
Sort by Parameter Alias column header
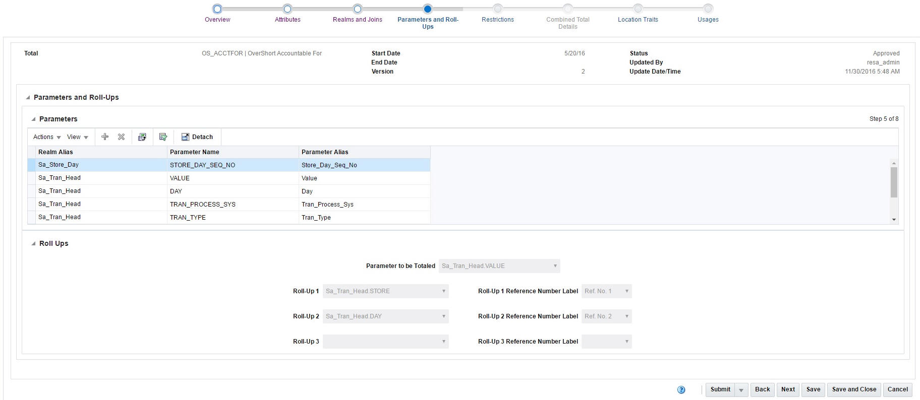[x=365, y=152]
